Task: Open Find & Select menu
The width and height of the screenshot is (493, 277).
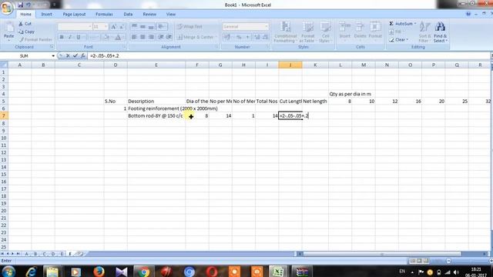Action: (440, 32)
